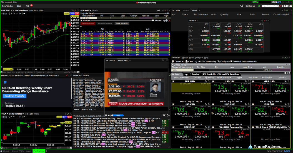Click green link icon in FXTrader title bar
Image resolution: width=293 pixels, height=153 pixels.
pos(285,58)
